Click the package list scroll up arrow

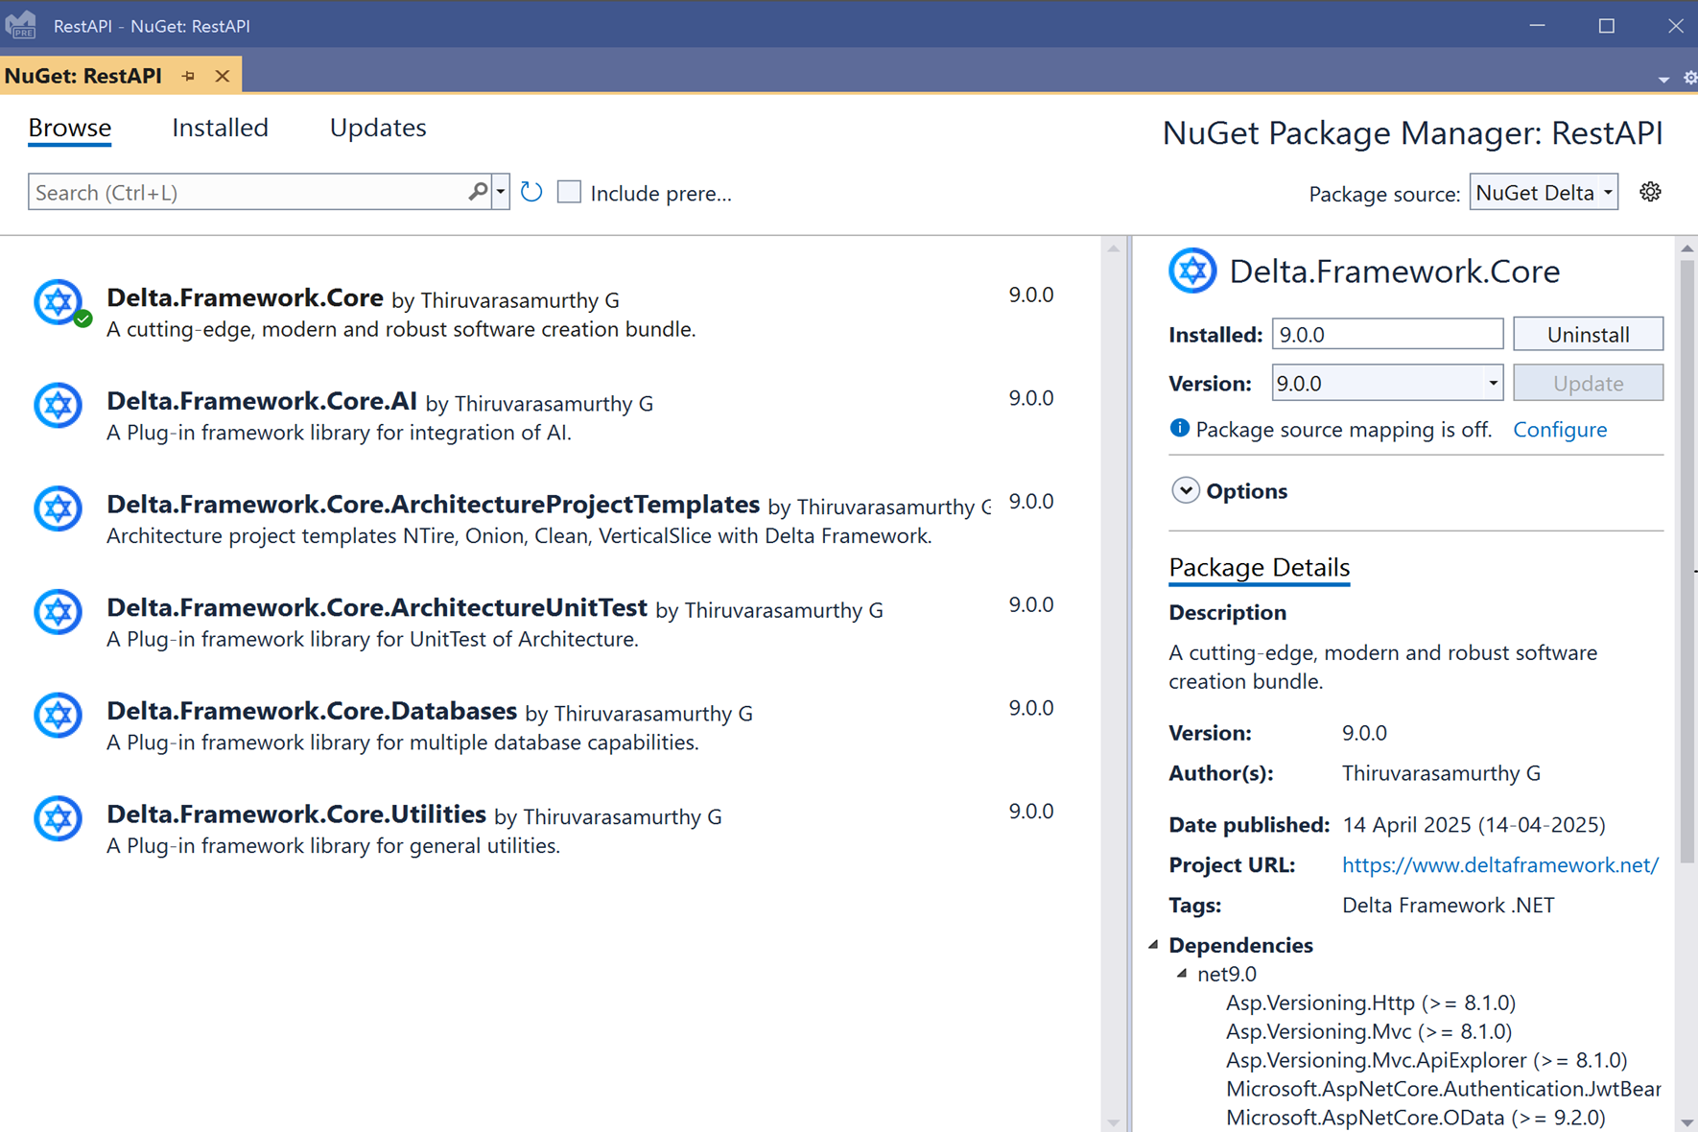1114,248
